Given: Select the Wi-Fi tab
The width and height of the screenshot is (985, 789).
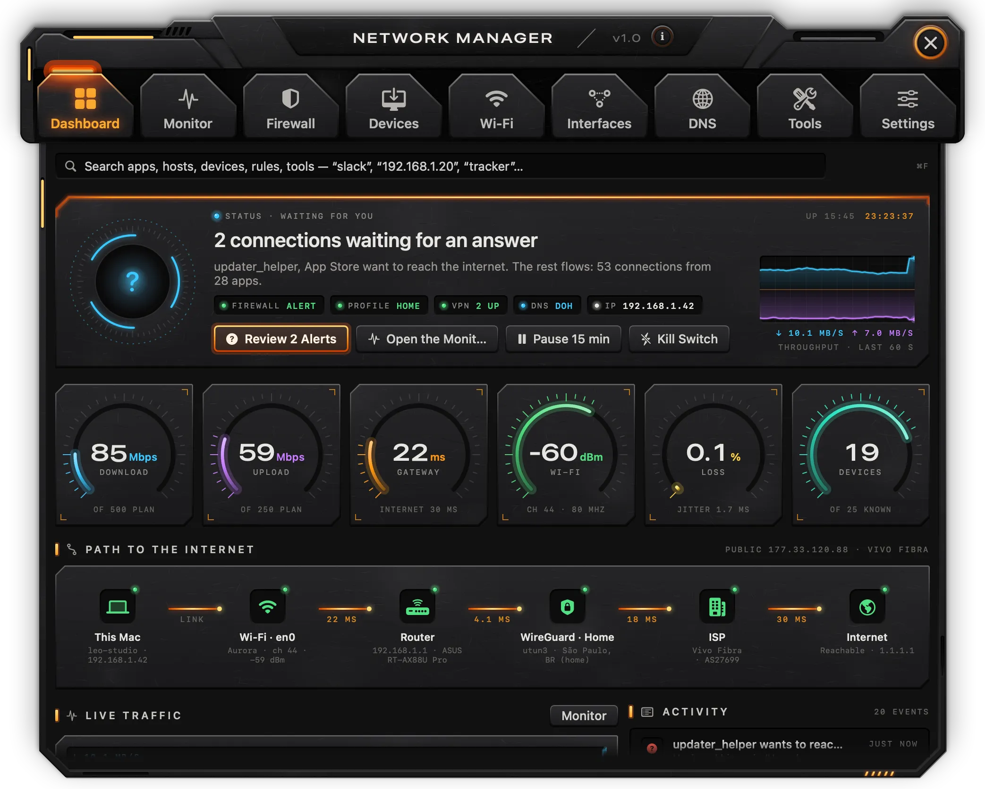Looking at the screenshot, I should point(497,106).
